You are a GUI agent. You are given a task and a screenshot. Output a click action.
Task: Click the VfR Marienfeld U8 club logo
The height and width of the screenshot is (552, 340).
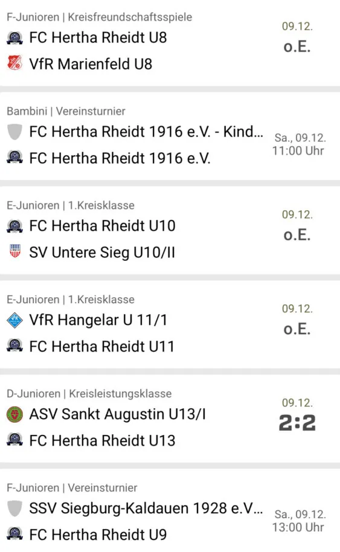14,63
